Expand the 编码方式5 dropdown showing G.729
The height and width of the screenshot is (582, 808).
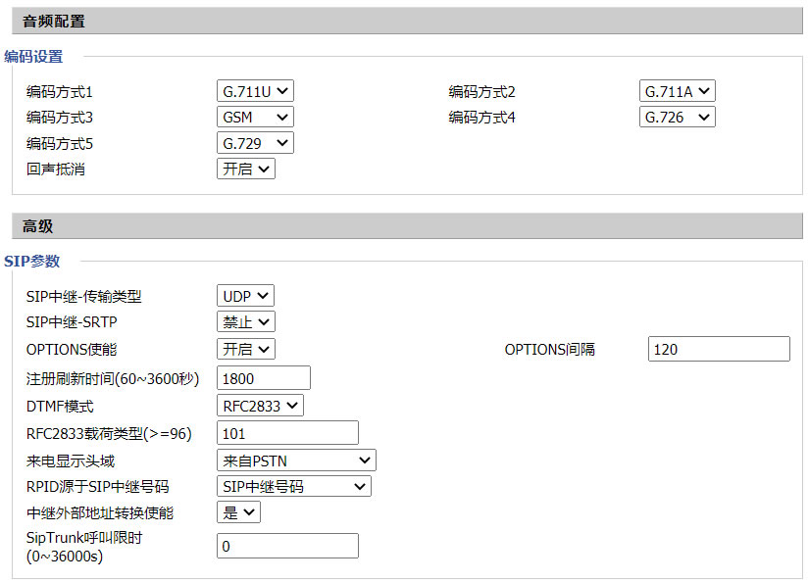[x=255, y=143]
